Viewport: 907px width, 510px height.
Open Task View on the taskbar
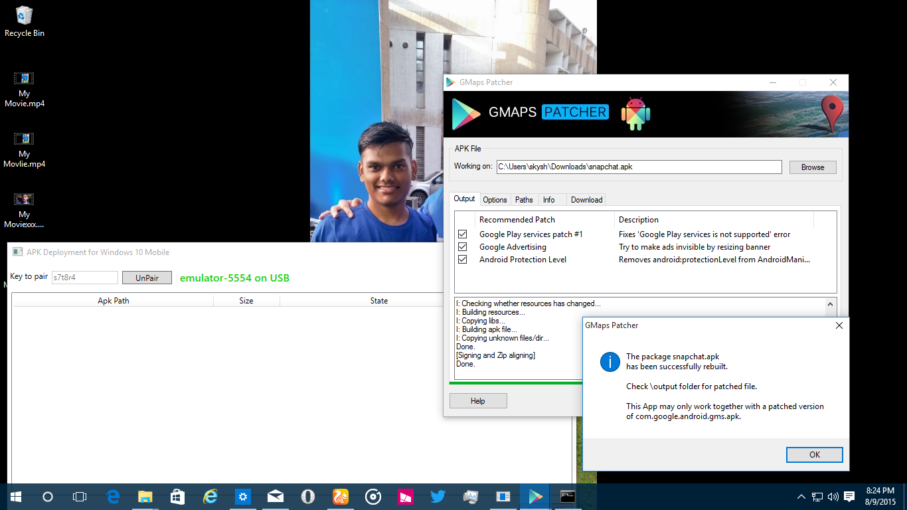[80, 497]
